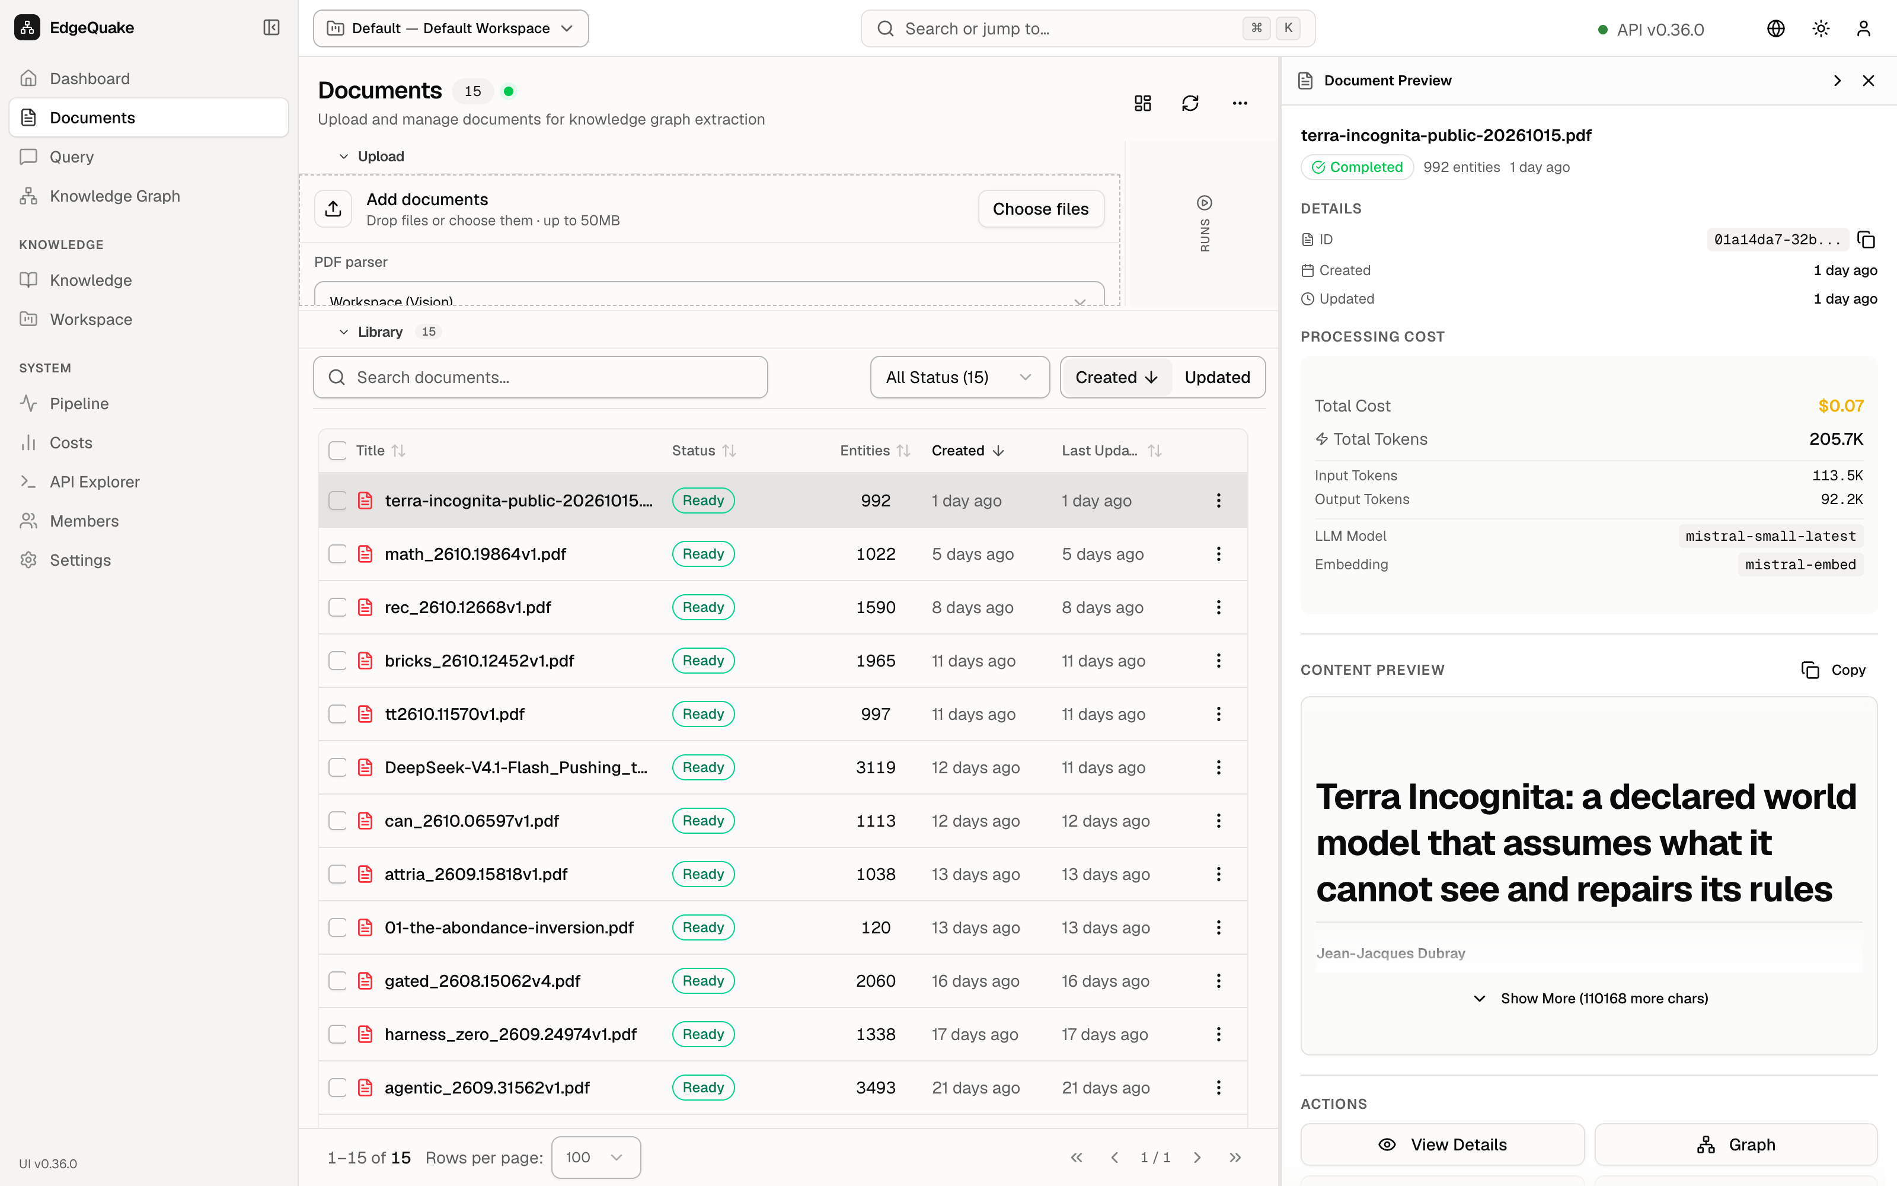
Task: Check the box next to tt2610.11570v1.pdf
Action: tap(337, 714)
